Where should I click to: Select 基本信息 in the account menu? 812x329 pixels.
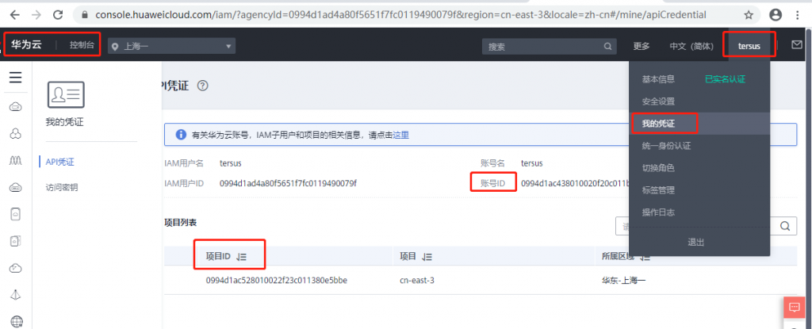658,79
